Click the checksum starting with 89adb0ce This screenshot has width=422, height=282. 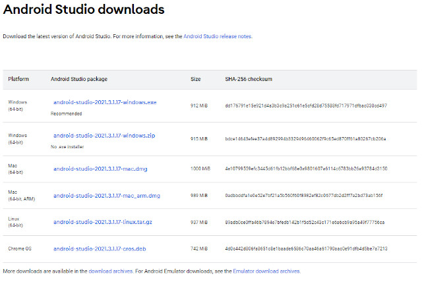click(x=305, y=222)
